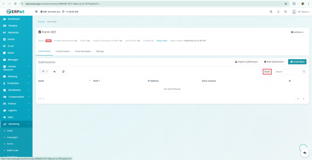
Task: Click the search magnifier icon in header
Action: coord(271,12)
